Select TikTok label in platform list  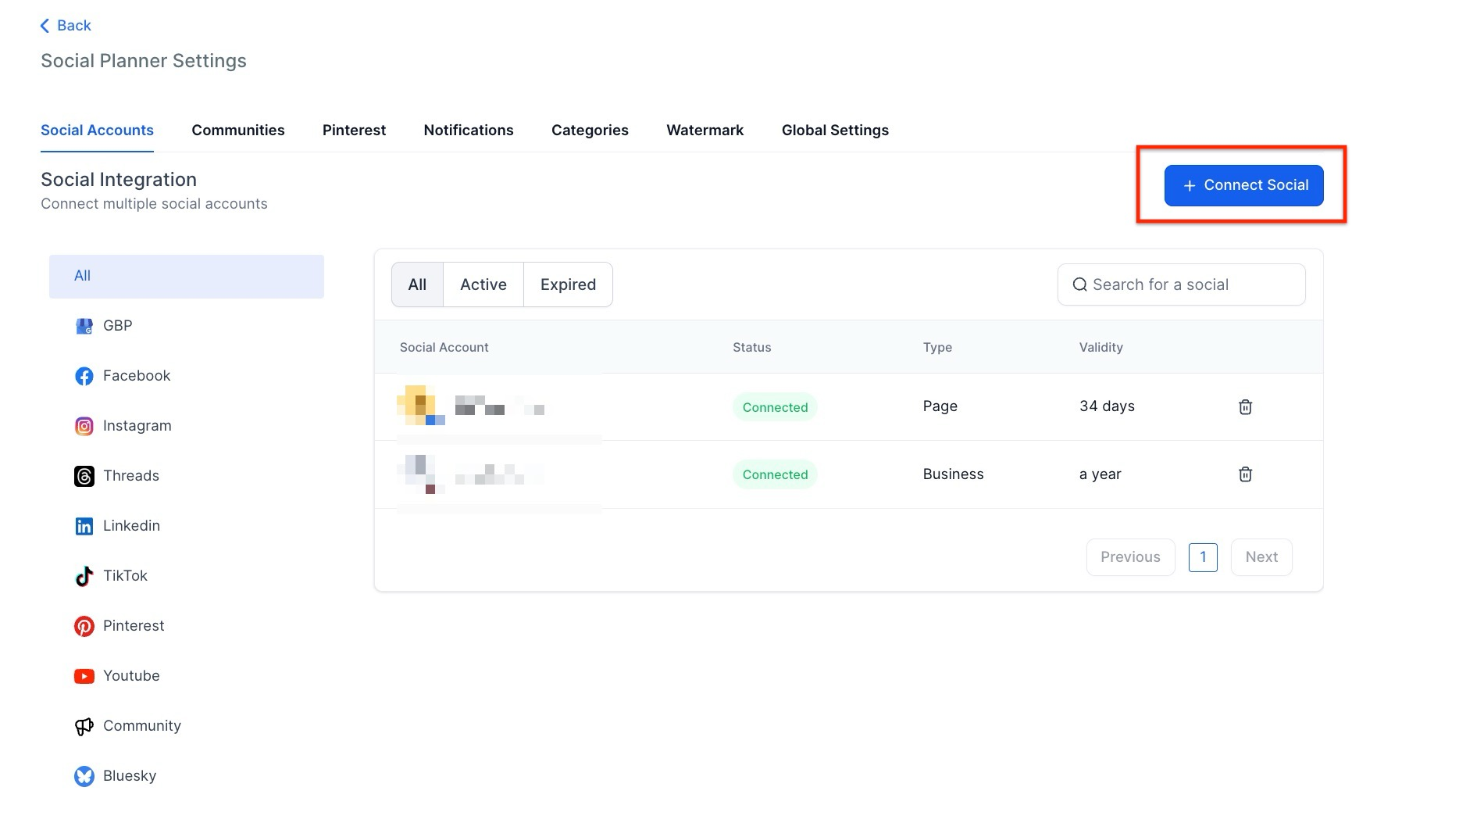tap(125, 576)
